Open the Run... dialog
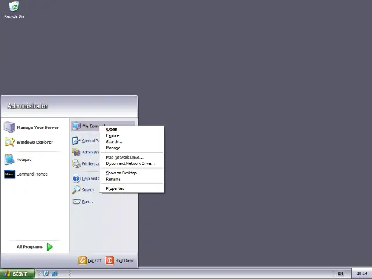The width and height of the screenshot is (372, 279). (x=83, y=202)
